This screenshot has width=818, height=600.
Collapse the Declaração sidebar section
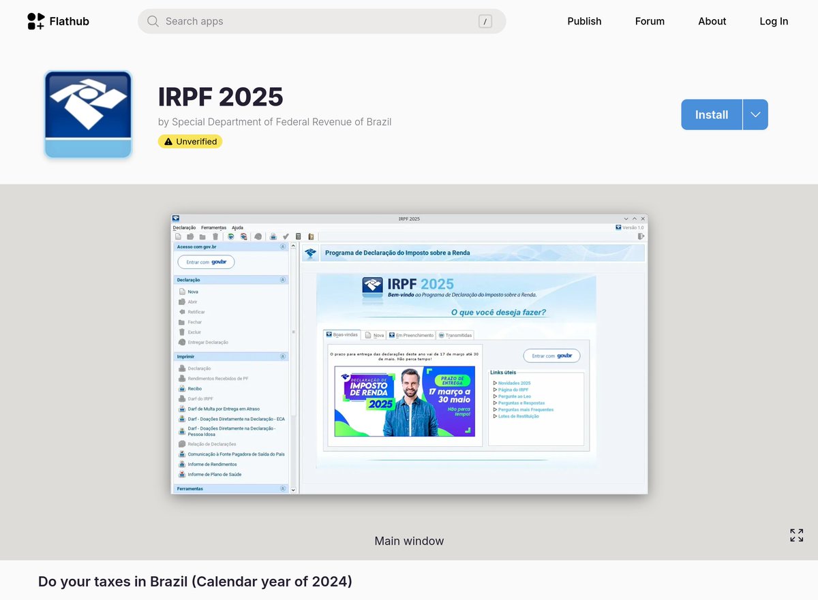pos(283,280)
